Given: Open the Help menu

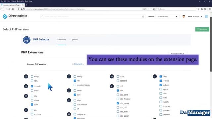Looking at the screenshot, I should coord(31,1).
